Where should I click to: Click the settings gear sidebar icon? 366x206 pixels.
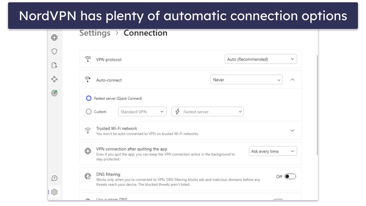coord(55,192)
